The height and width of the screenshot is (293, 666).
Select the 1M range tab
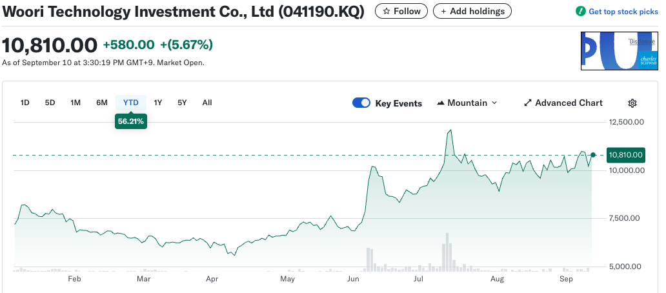click(76, 103)
